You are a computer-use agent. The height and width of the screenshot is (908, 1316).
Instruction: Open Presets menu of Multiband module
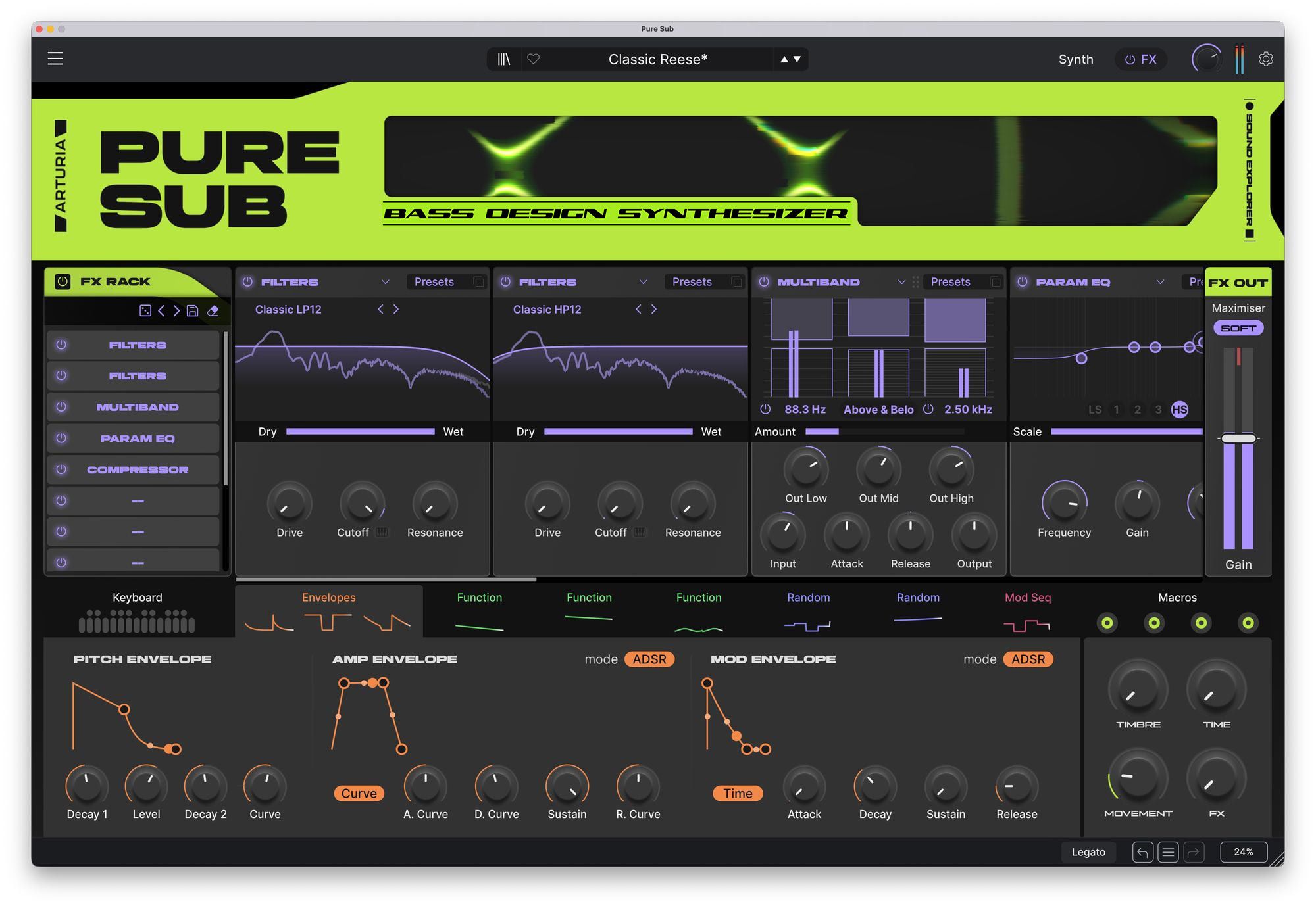(951, 282)
